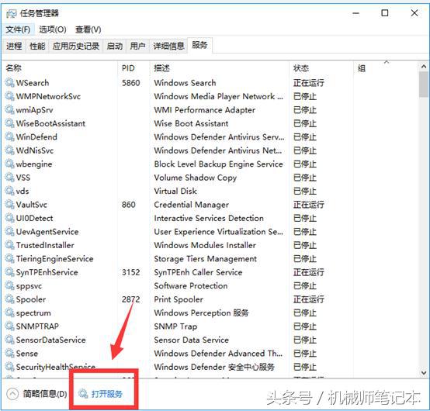Click the gear icon beside WiseBootAssistant

(9, 123)
